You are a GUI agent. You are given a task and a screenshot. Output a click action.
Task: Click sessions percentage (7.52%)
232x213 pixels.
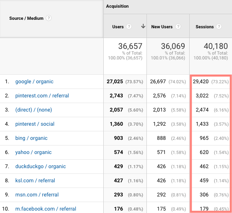pyautogui.click(x=221, y=96)
